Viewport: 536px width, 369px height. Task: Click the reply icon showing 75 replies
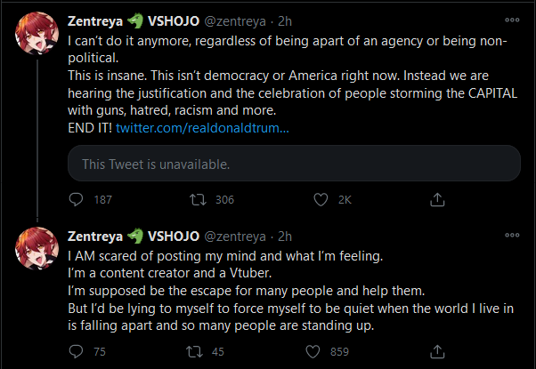point(77,351)
